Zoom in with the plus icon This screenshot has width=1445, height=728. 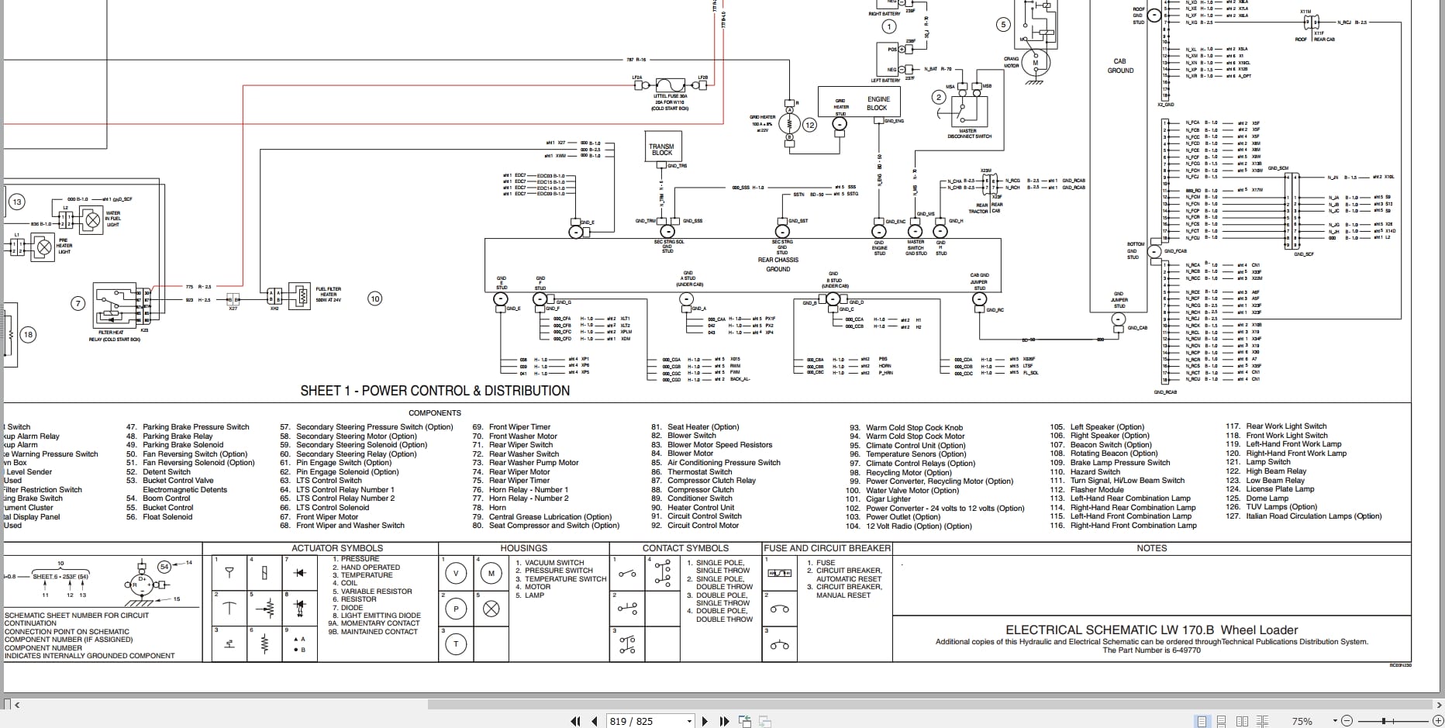(x=1438, y=721)
